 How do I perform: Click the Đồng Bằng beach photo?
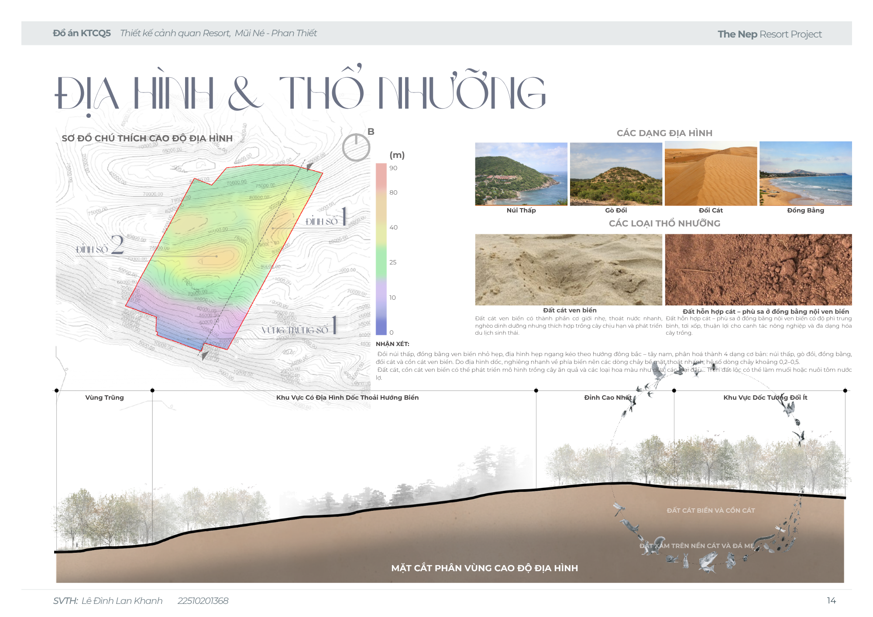(805, 173)
